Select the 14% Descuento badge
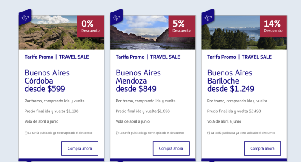This screenshot has height=162, width=301. point(273,27)
